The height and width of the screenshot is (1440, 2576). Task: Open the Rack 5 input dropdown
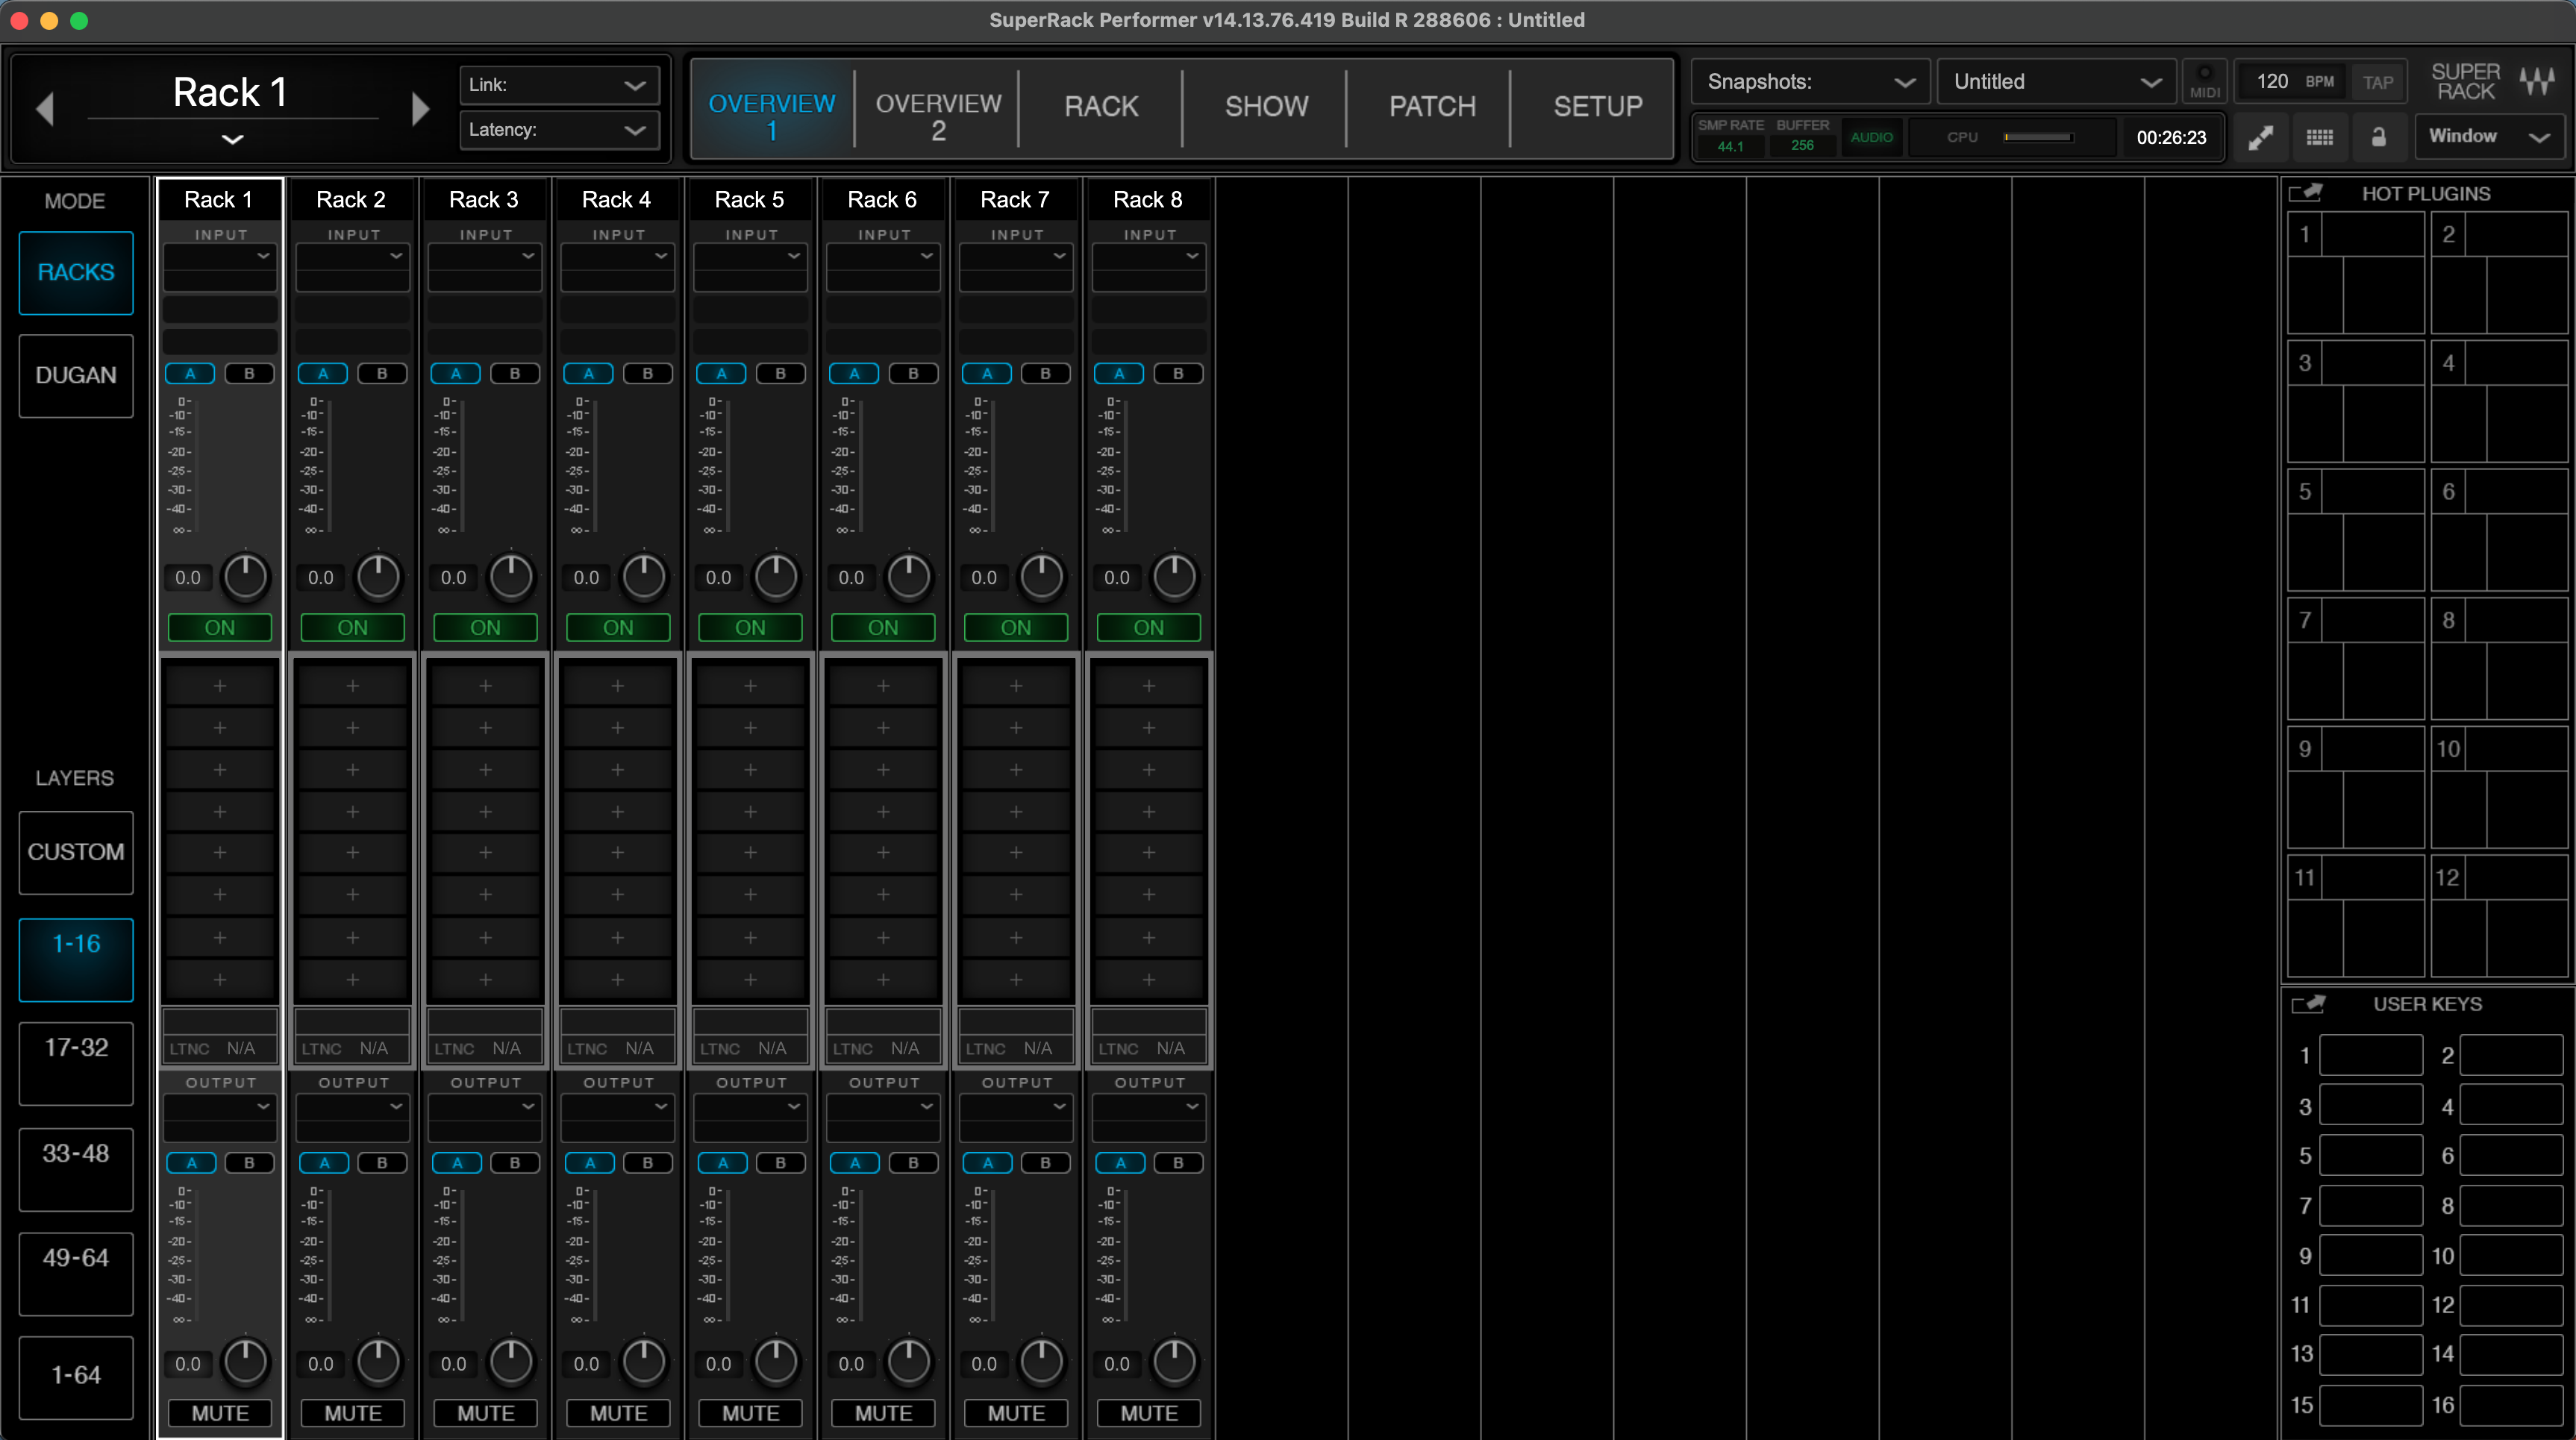(751, 256)
